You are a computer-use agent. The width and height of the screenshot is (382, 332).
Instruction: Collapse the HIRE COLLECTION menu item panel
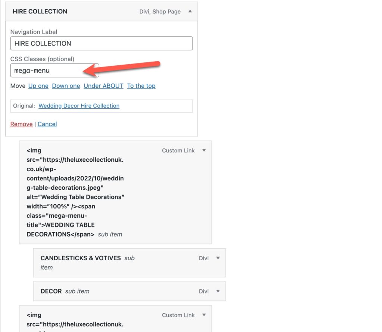click(x=190, y=11)
